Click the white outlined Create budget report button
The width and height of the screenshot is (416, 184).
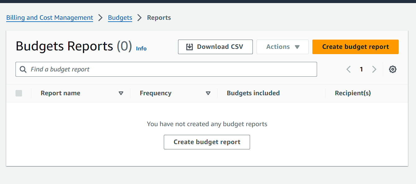click(x=207, y=142)
